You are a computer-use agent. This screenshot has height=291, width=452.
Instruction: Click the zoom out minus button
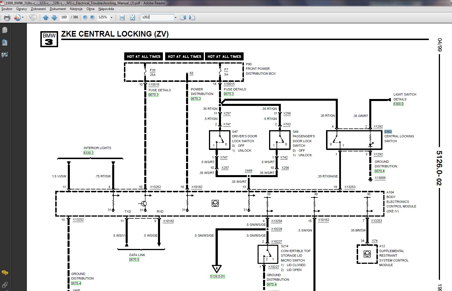[85, 17]
